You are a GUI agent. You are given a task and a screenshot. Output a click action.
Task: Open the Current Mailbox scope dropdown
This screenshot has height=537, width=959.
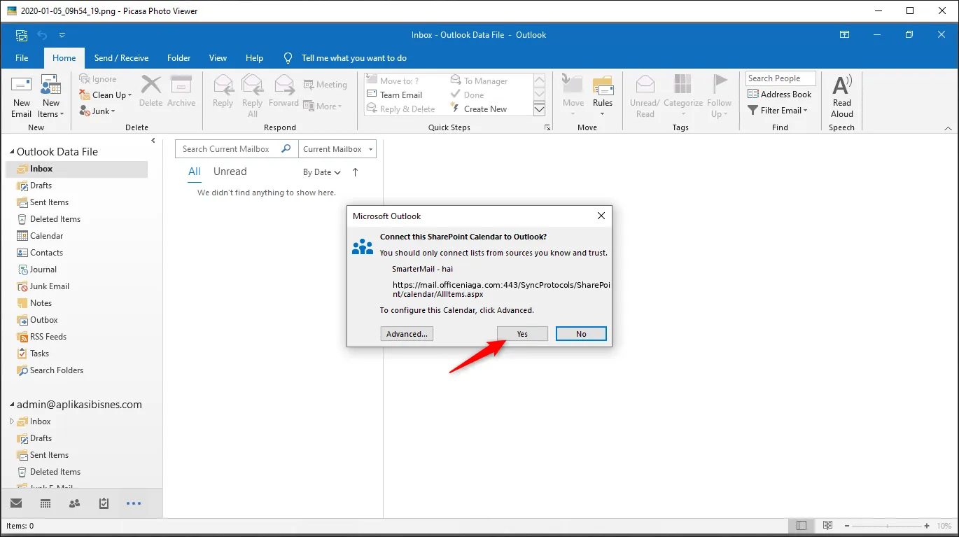coord(337,149)
